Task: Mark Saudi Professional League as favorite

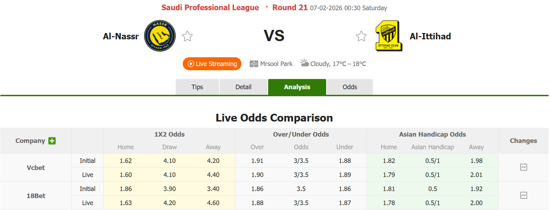Action: [x=210, y=7]
